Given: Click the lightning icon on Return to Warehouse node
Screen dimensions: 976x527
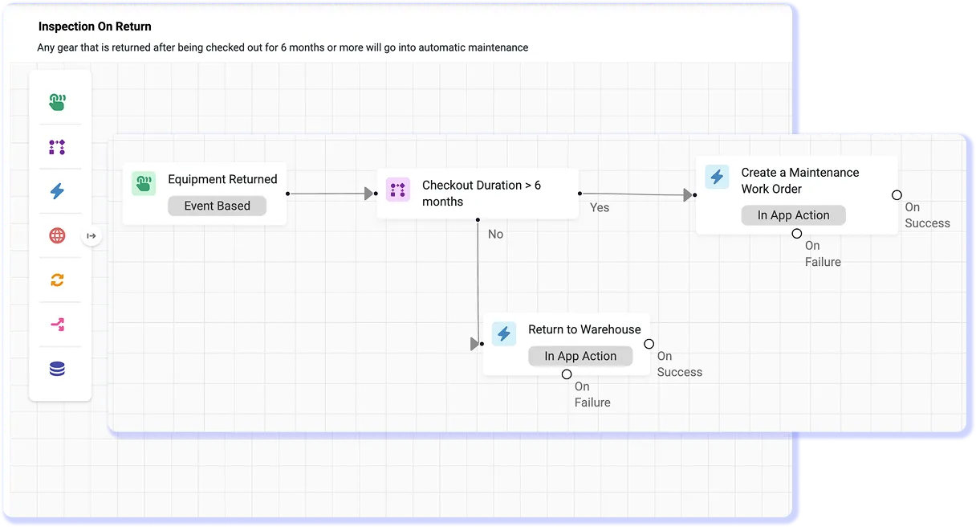Looking at the screenshot, I should click(504, 333).
